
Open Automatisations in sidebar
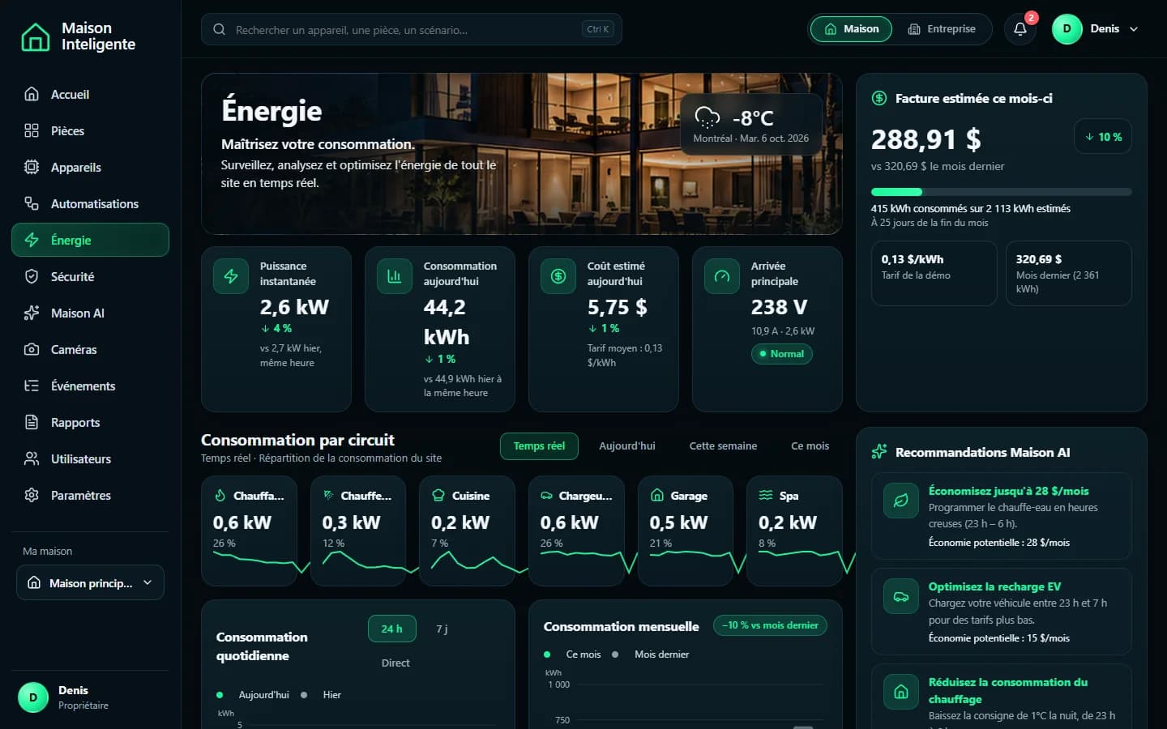(90, 203)
